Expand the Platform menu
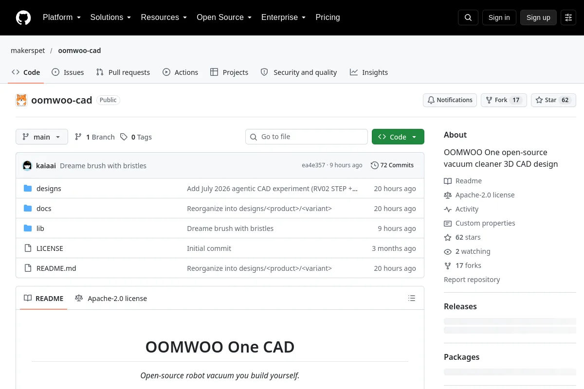Viewport: 584px width, 389px height. point(62,18)
